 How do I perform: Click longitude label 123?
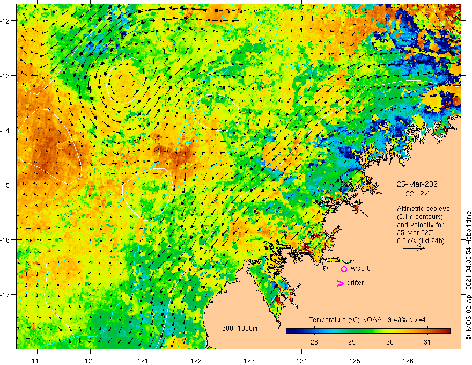pyautogui.click(x=249, y=361)
